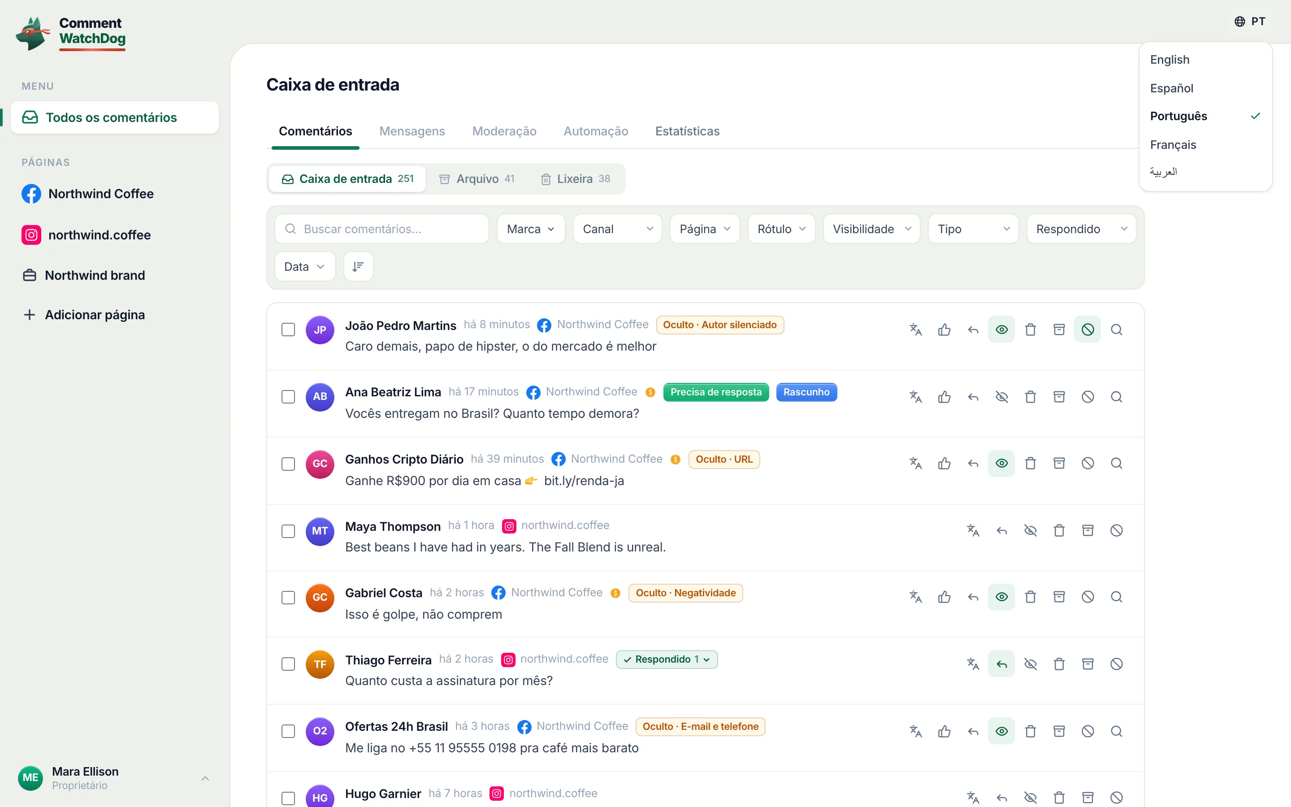Archive Ofertas 24h Brasil comment

click(1059, 731)
